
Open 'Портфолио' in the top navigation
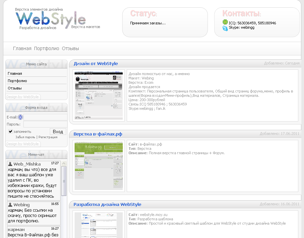(x=46, y=48)
